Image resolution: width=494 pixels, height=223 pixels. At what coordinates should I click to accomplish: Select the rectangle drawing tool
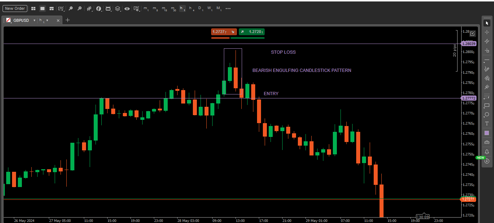click(487, 106)
